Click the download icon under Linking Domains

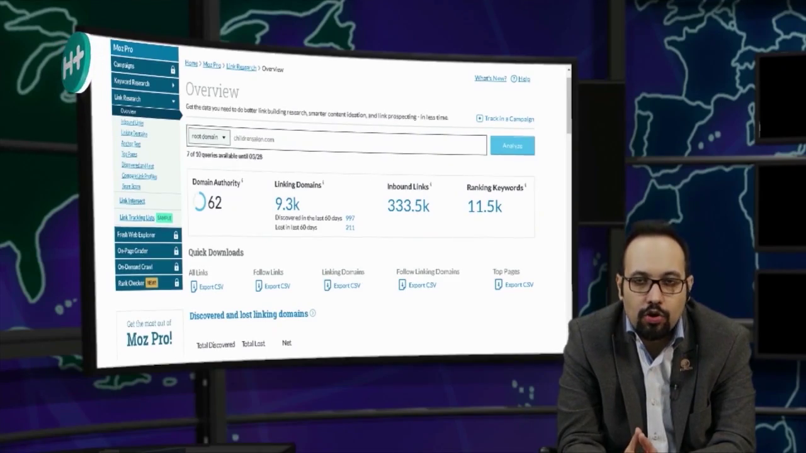[x=327, y=286]
